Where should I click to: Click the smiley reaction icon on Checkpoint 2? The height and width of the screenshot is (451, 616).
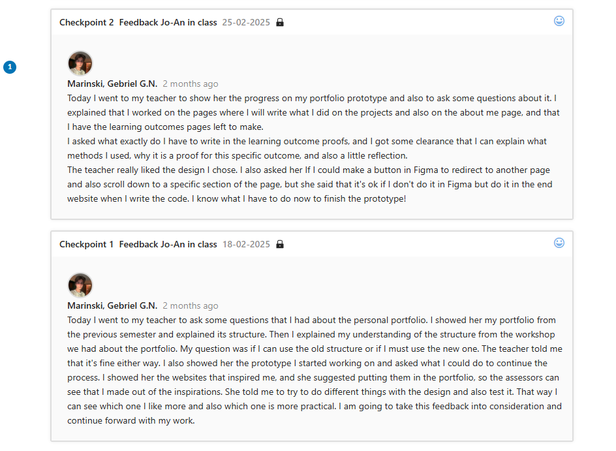[559, 21]
